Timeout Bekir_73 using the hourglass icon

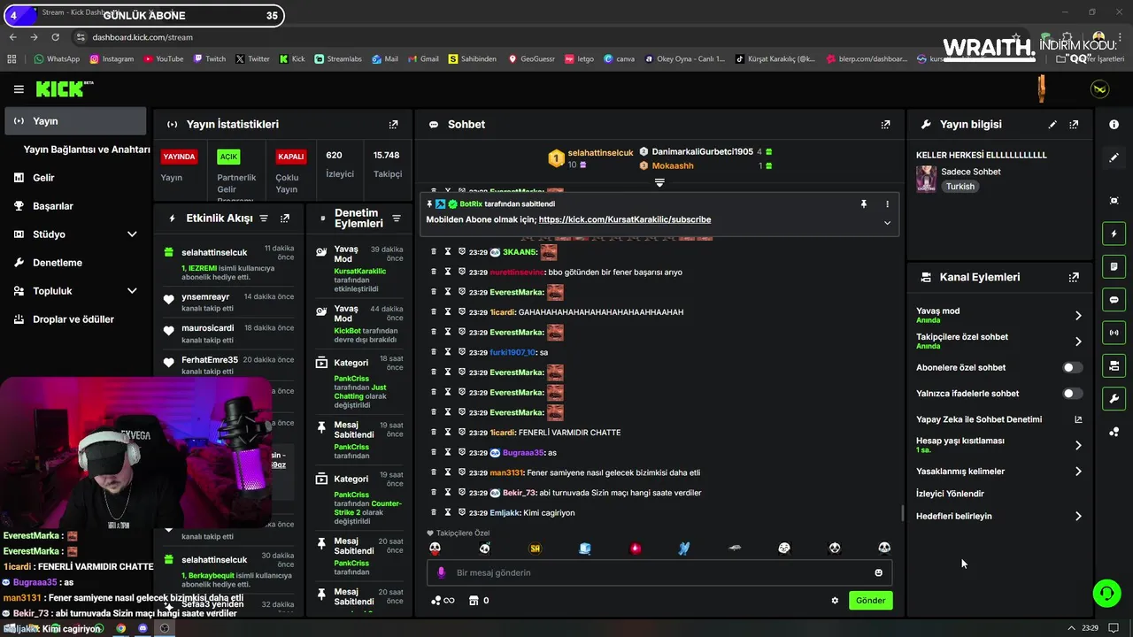(448, 493)
